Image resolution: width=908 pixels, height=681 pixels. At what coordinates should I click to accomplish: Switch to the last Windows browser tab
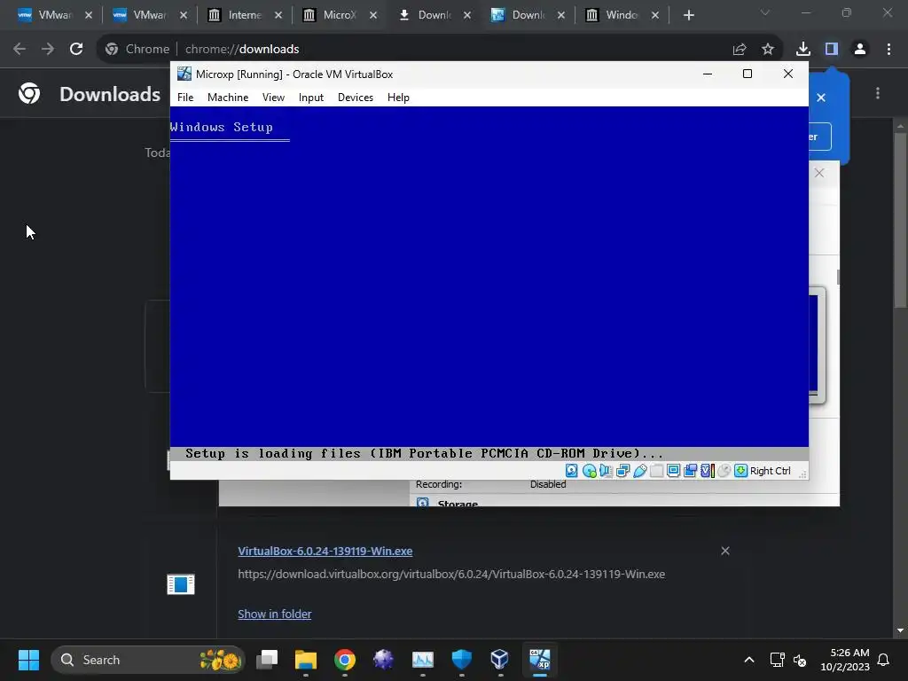pos(622,15)
